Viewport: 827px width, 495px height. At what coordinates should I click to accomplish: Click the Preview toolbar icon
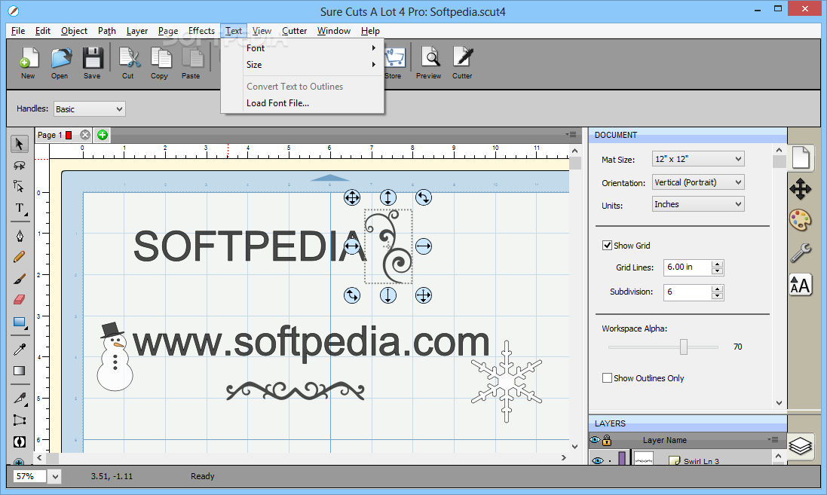click(x=429, y=63)
